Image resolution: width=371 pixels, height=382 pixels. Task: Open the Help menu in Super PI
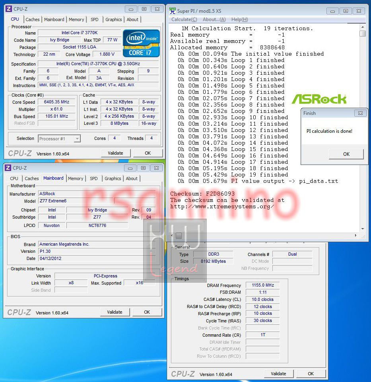tap(240, 19)
